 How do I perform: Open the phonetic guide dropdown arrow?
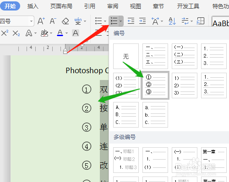(85, 21)
